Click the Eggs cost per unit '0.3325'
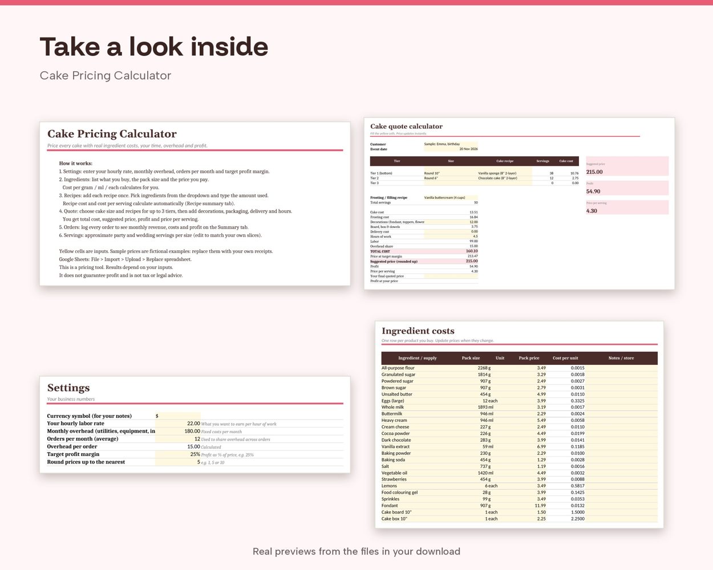The width and height of the screenshot is (713, 570). tap(578, 401)
